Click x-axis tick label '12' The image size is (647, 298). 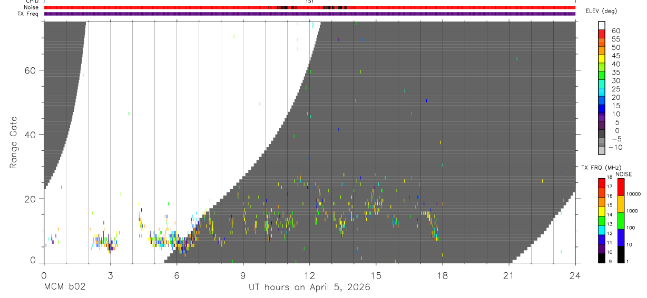309,275
